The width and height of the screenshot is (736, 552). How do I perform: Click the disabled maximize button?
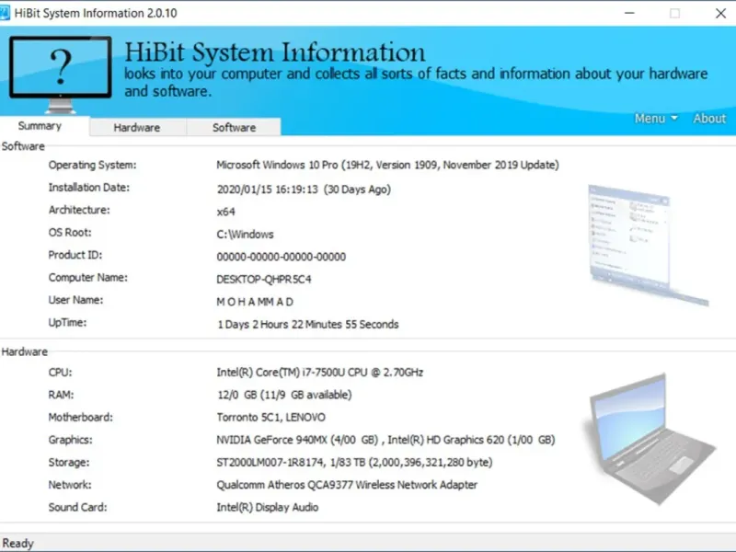(674, 13)
